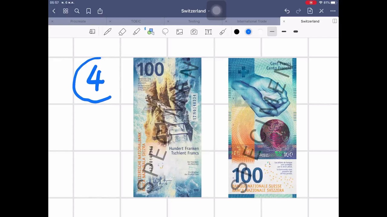The image size is (387, 217).
Task: Select the zoom window tool
Action: (92, 32)
